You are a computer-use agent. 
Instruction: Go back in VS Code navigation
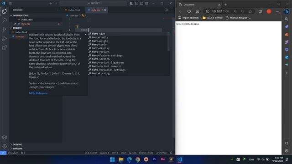(x=51, y=3)
